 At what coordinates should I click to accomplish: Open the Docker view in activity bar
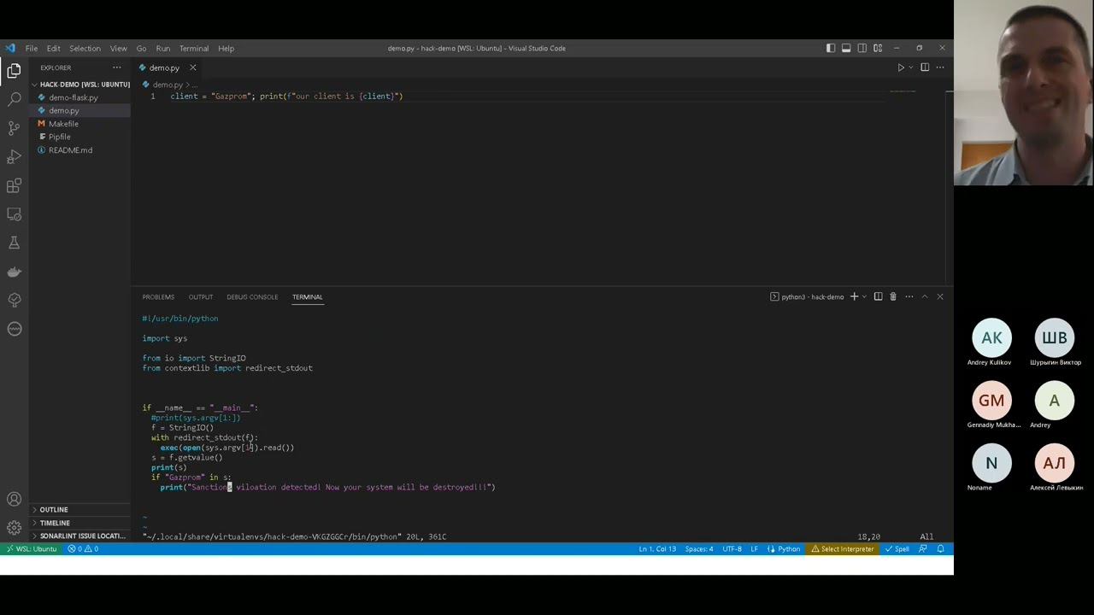click(14, 272)
